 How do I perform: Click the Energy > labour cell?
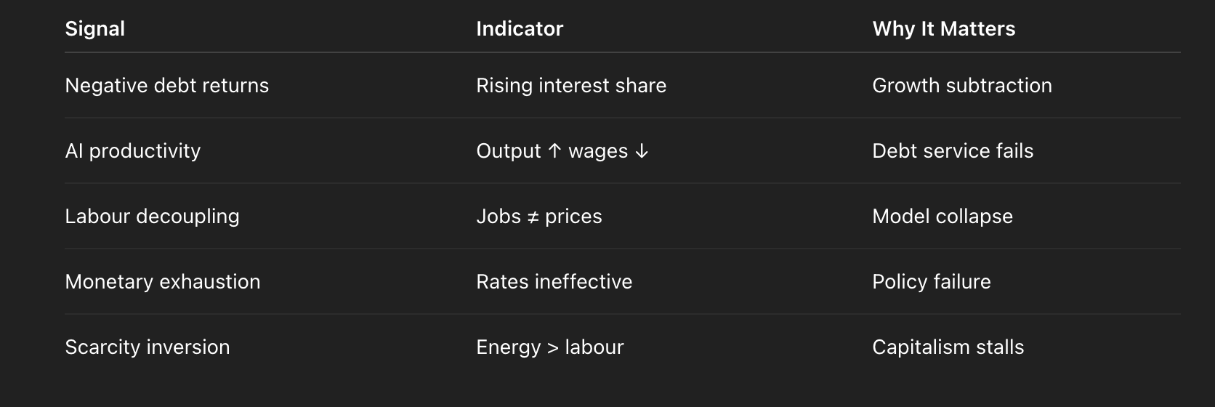pyautogui.click(x=549, y=347)
